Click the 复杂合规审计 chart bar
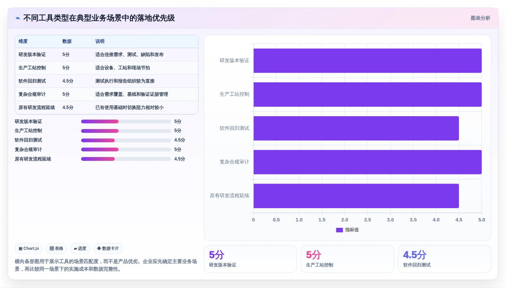The height and width of the screenshot is (288, 506). click(367, 162)
